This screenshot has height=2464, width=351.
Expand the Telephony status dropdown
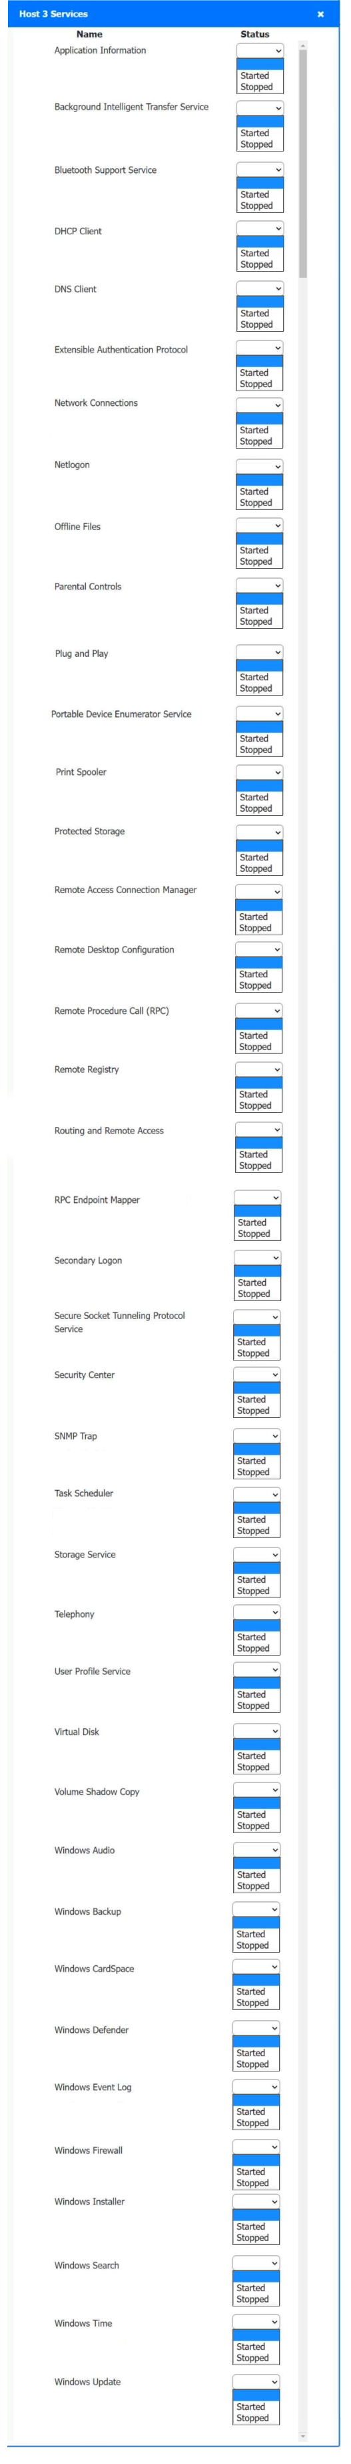coord(258,1612)
